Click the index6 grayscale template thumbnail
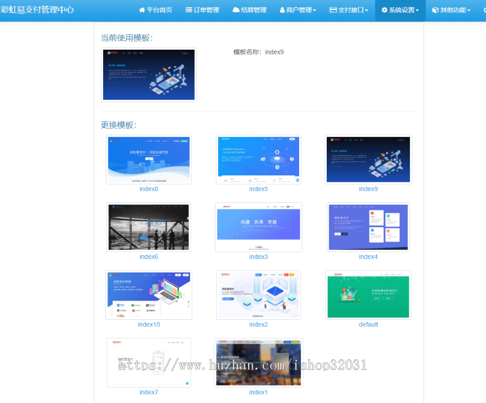486x403 pixels. pyautogui.click(x=148, y=227)
